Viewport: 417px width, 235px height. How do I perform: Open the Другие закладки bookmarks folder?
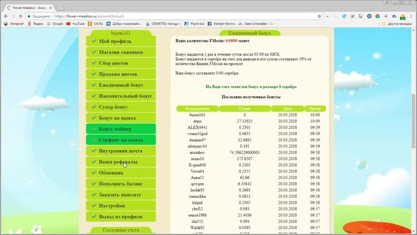(397, 23)
